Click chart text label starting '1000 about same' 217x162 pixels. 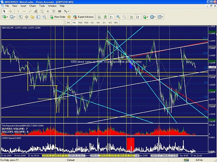click(x=106, y=62)
